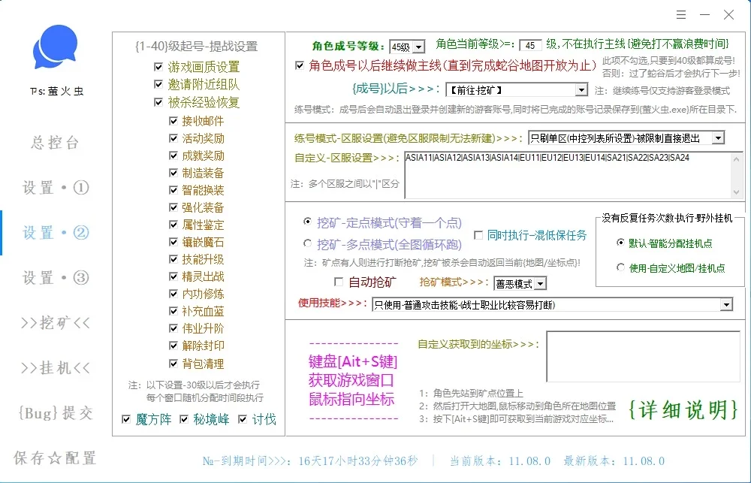Toggle 强化装备 checkbox
The width and height of the screenshot is (751, 483).
coord(173,207)
